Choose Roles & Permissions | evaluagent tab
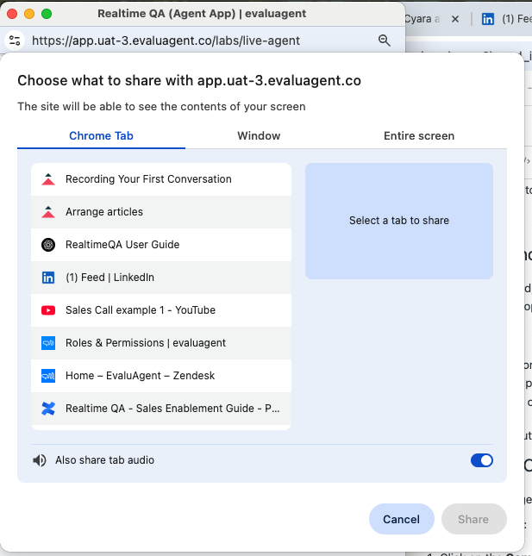This screenshot has width=532, height=556. click(x=161, y=343)
